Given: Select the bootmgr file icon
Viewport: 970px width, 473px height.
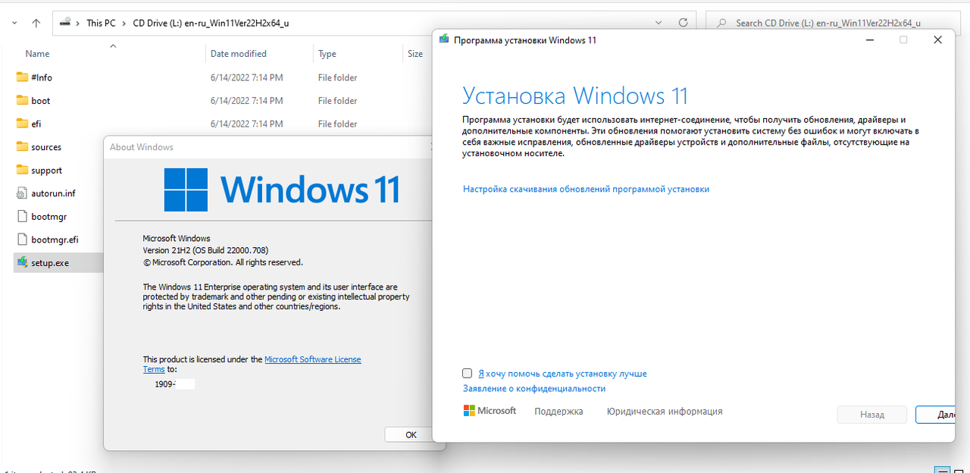Looking at the screenshot, I should 22,217.
